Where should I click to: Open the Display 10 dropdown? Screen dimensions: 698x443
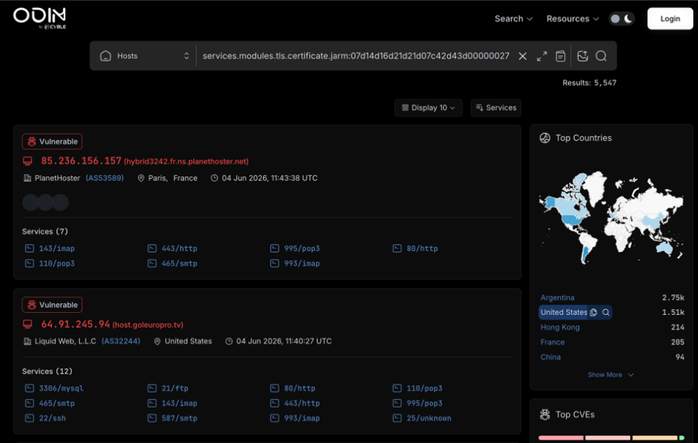coord(428,108)
